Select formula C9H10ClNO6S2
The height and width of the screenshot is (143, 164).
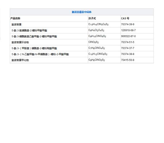97,36
